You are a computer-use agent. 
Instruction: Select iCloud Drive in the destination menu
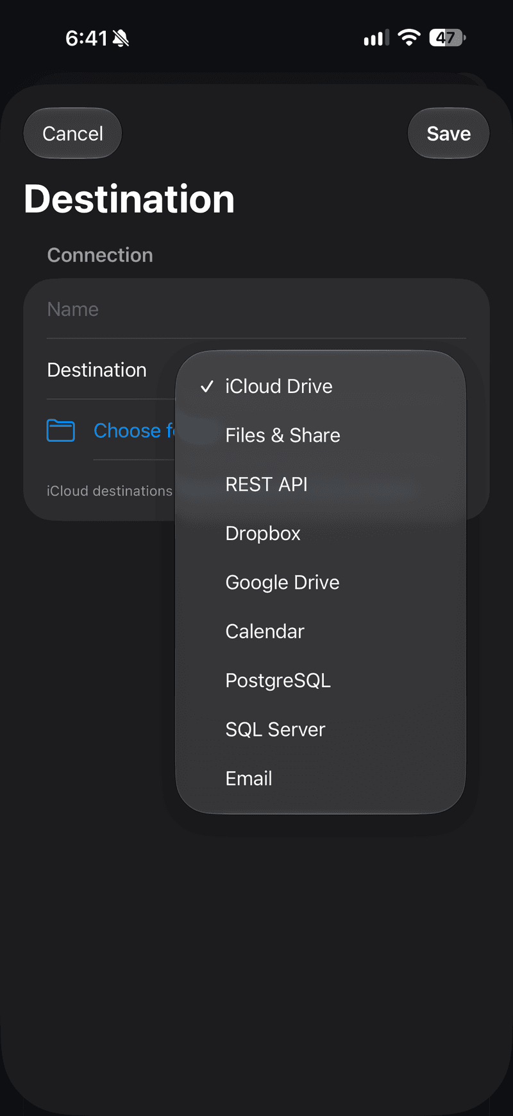321,386
